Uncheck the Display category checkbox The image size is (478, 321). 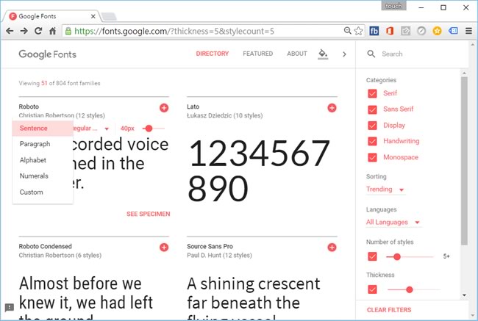point(372,126)
